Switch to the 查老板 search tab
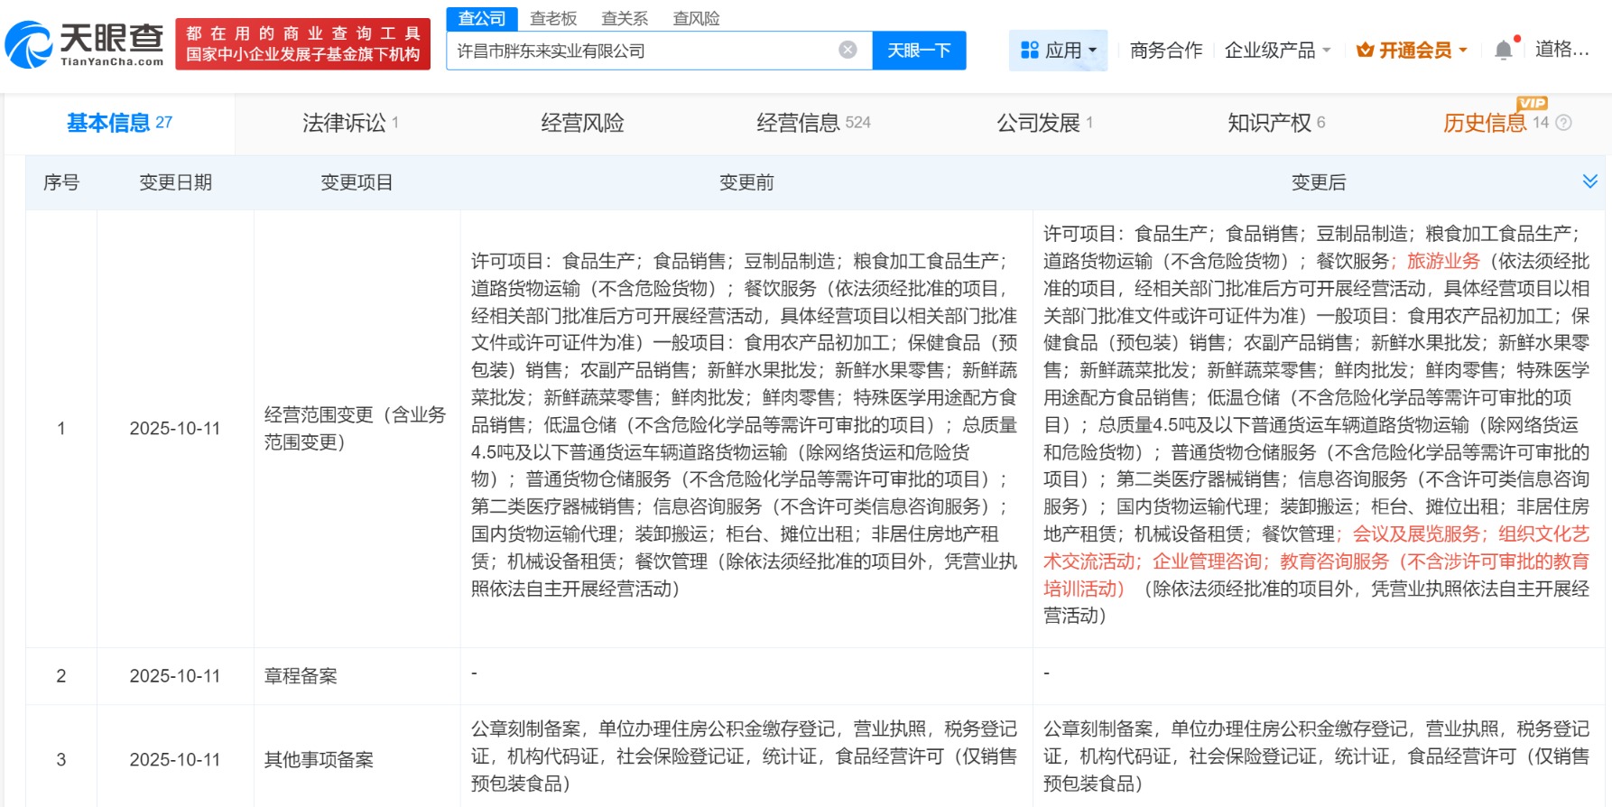 pos(552,18)
